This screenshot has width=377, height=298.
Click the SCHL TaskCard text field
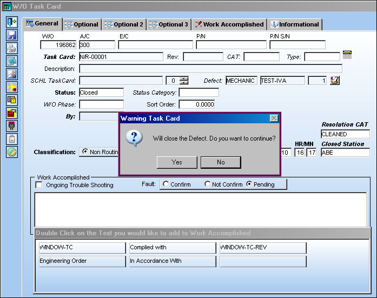pos(121,81)
